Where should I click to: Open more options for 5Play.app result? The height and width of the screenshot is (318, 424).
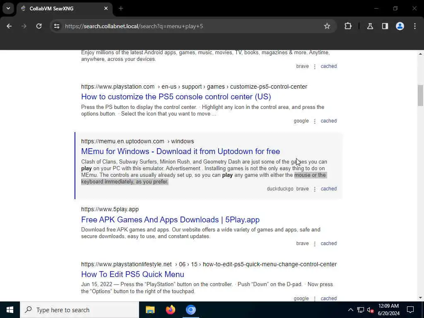(315, 243)
